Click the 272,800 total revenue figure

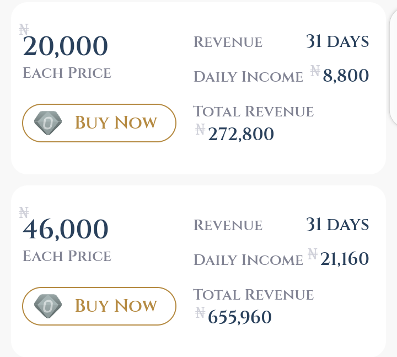coord(241,134)
